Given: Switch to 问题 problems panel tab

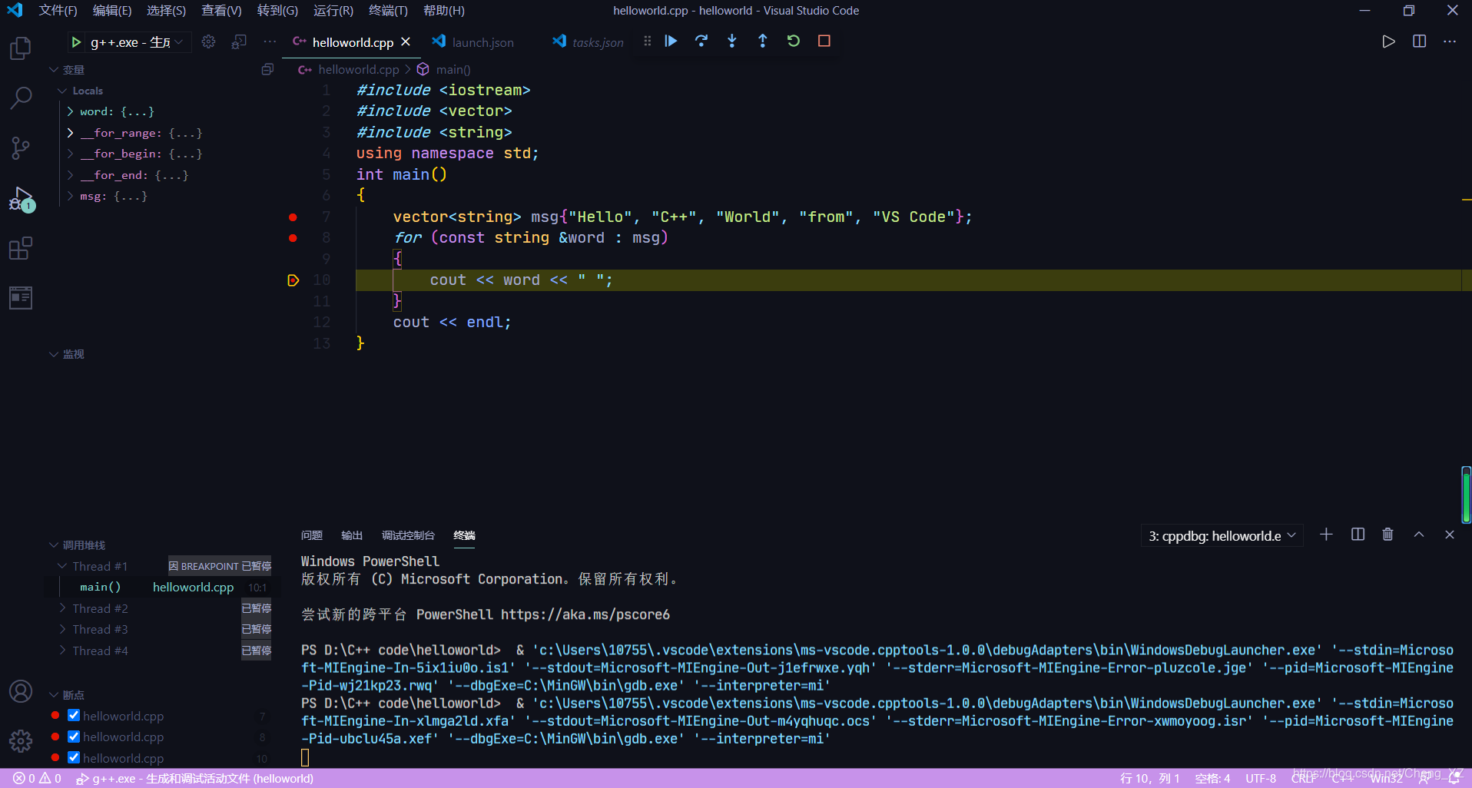Looking at the screenshot, I should pos(312,535).
